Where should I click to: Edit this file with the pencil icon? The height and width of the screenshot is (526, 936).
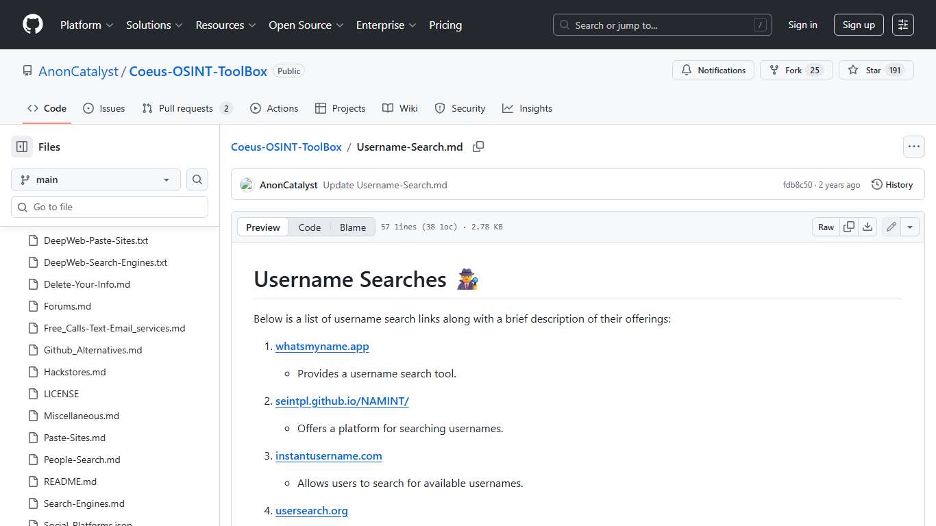(891, 226)
